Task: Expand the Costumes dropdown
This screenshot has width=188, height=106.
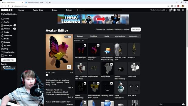Action: 134,36
